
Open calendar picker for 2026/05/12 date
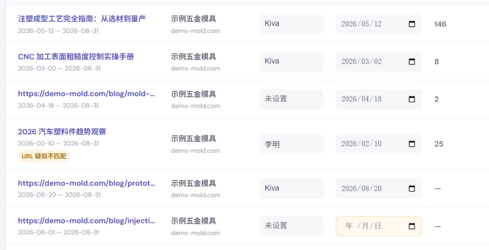[412, 24]
